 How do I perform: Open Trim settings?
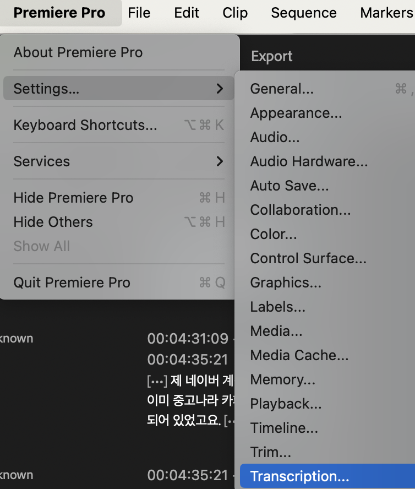327,452
